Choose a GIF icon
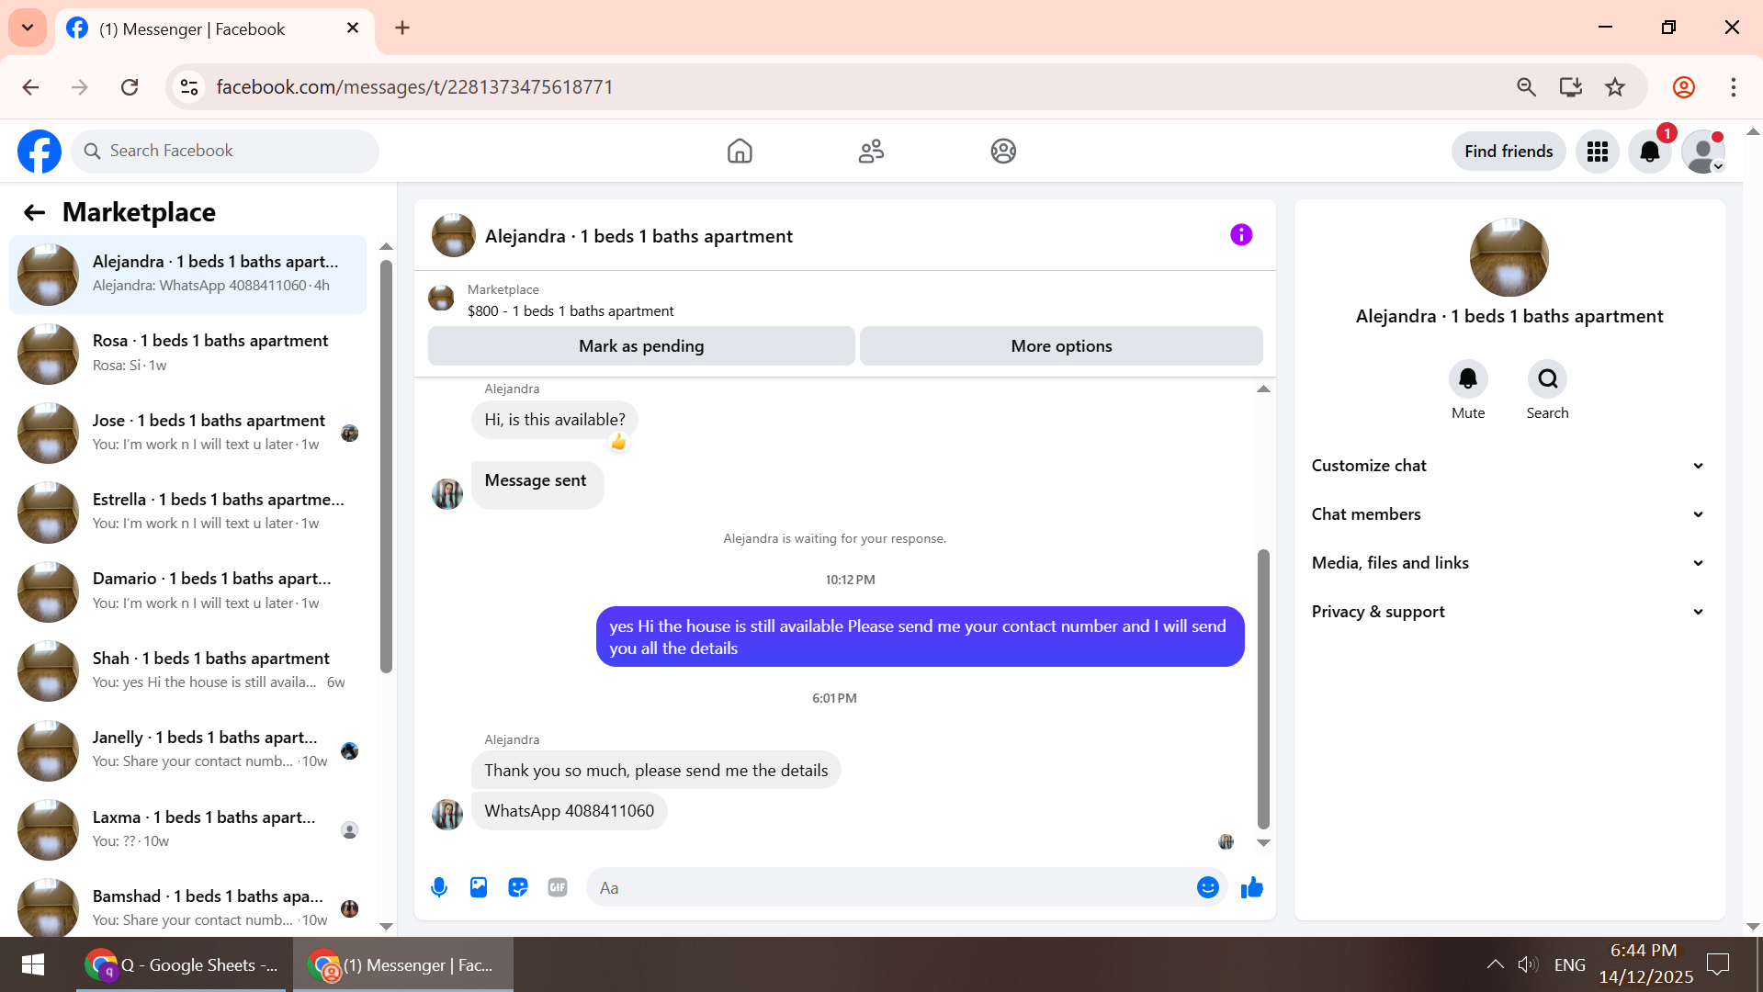Image resolution: width=1763 pixels, height=992 pixels. 558,887
